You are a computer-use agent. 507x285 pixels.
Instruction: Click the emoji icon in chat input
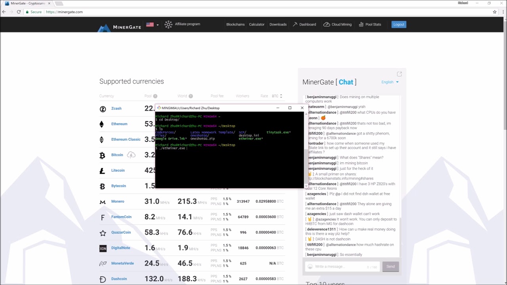pyautogui.click(x=310, y=266)
